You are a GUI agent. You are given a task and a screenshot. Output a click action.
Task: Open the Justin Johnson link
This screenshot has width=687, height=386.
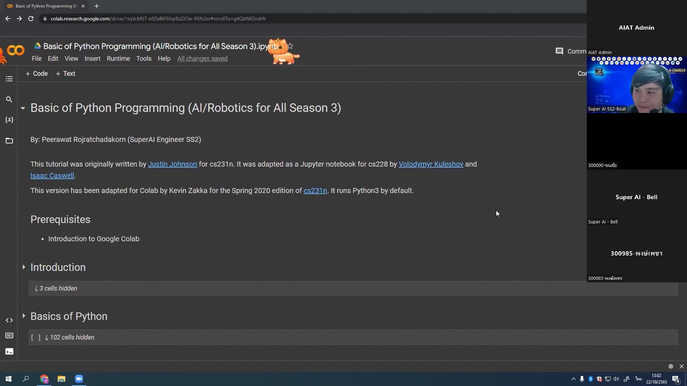coord(172,164)
